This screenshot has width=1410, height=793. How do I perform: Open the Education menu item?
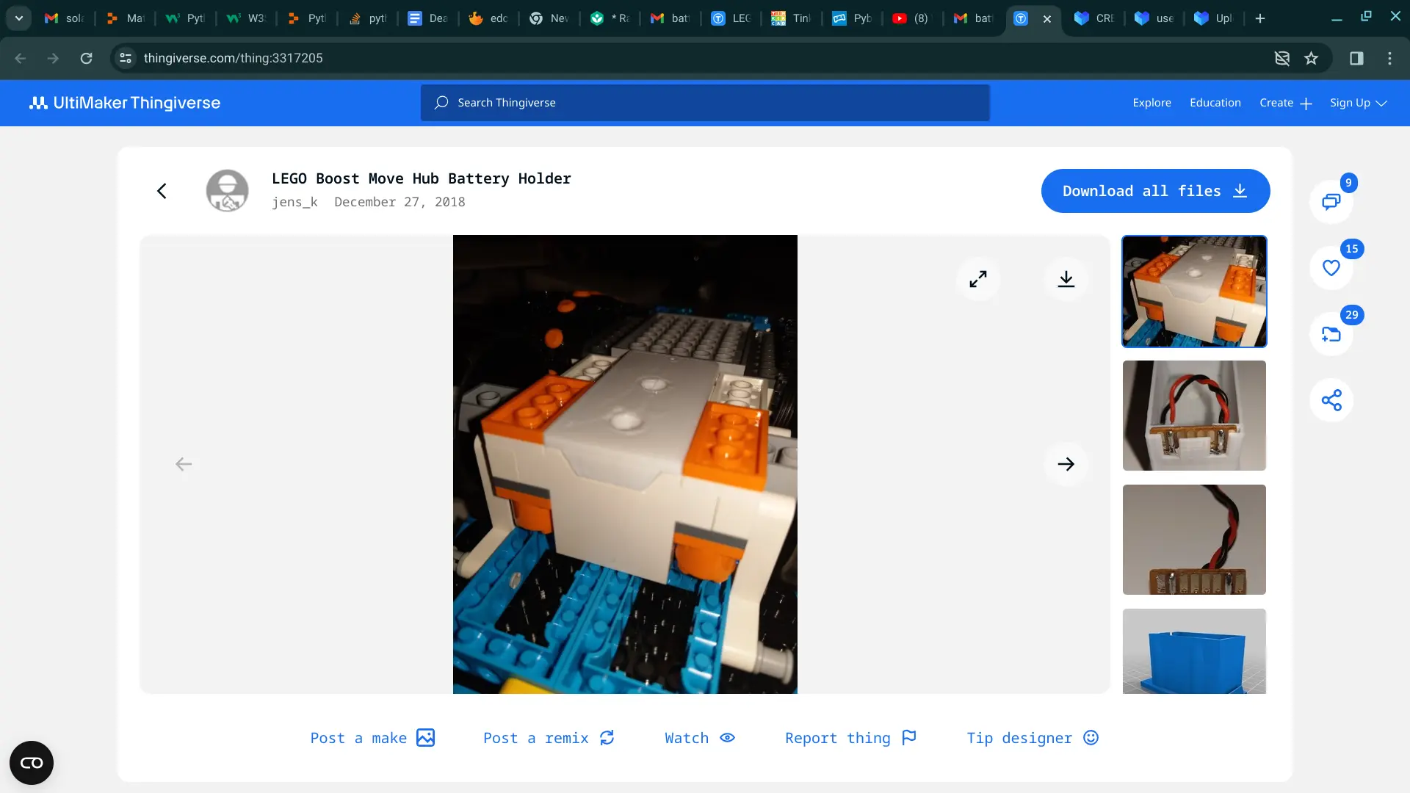[x=1215, y=103]
